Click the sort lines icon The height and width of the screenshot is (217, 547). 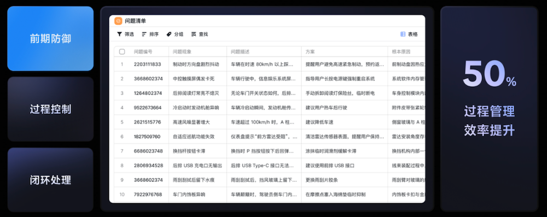pyautogui.click(x=144, y=34)
